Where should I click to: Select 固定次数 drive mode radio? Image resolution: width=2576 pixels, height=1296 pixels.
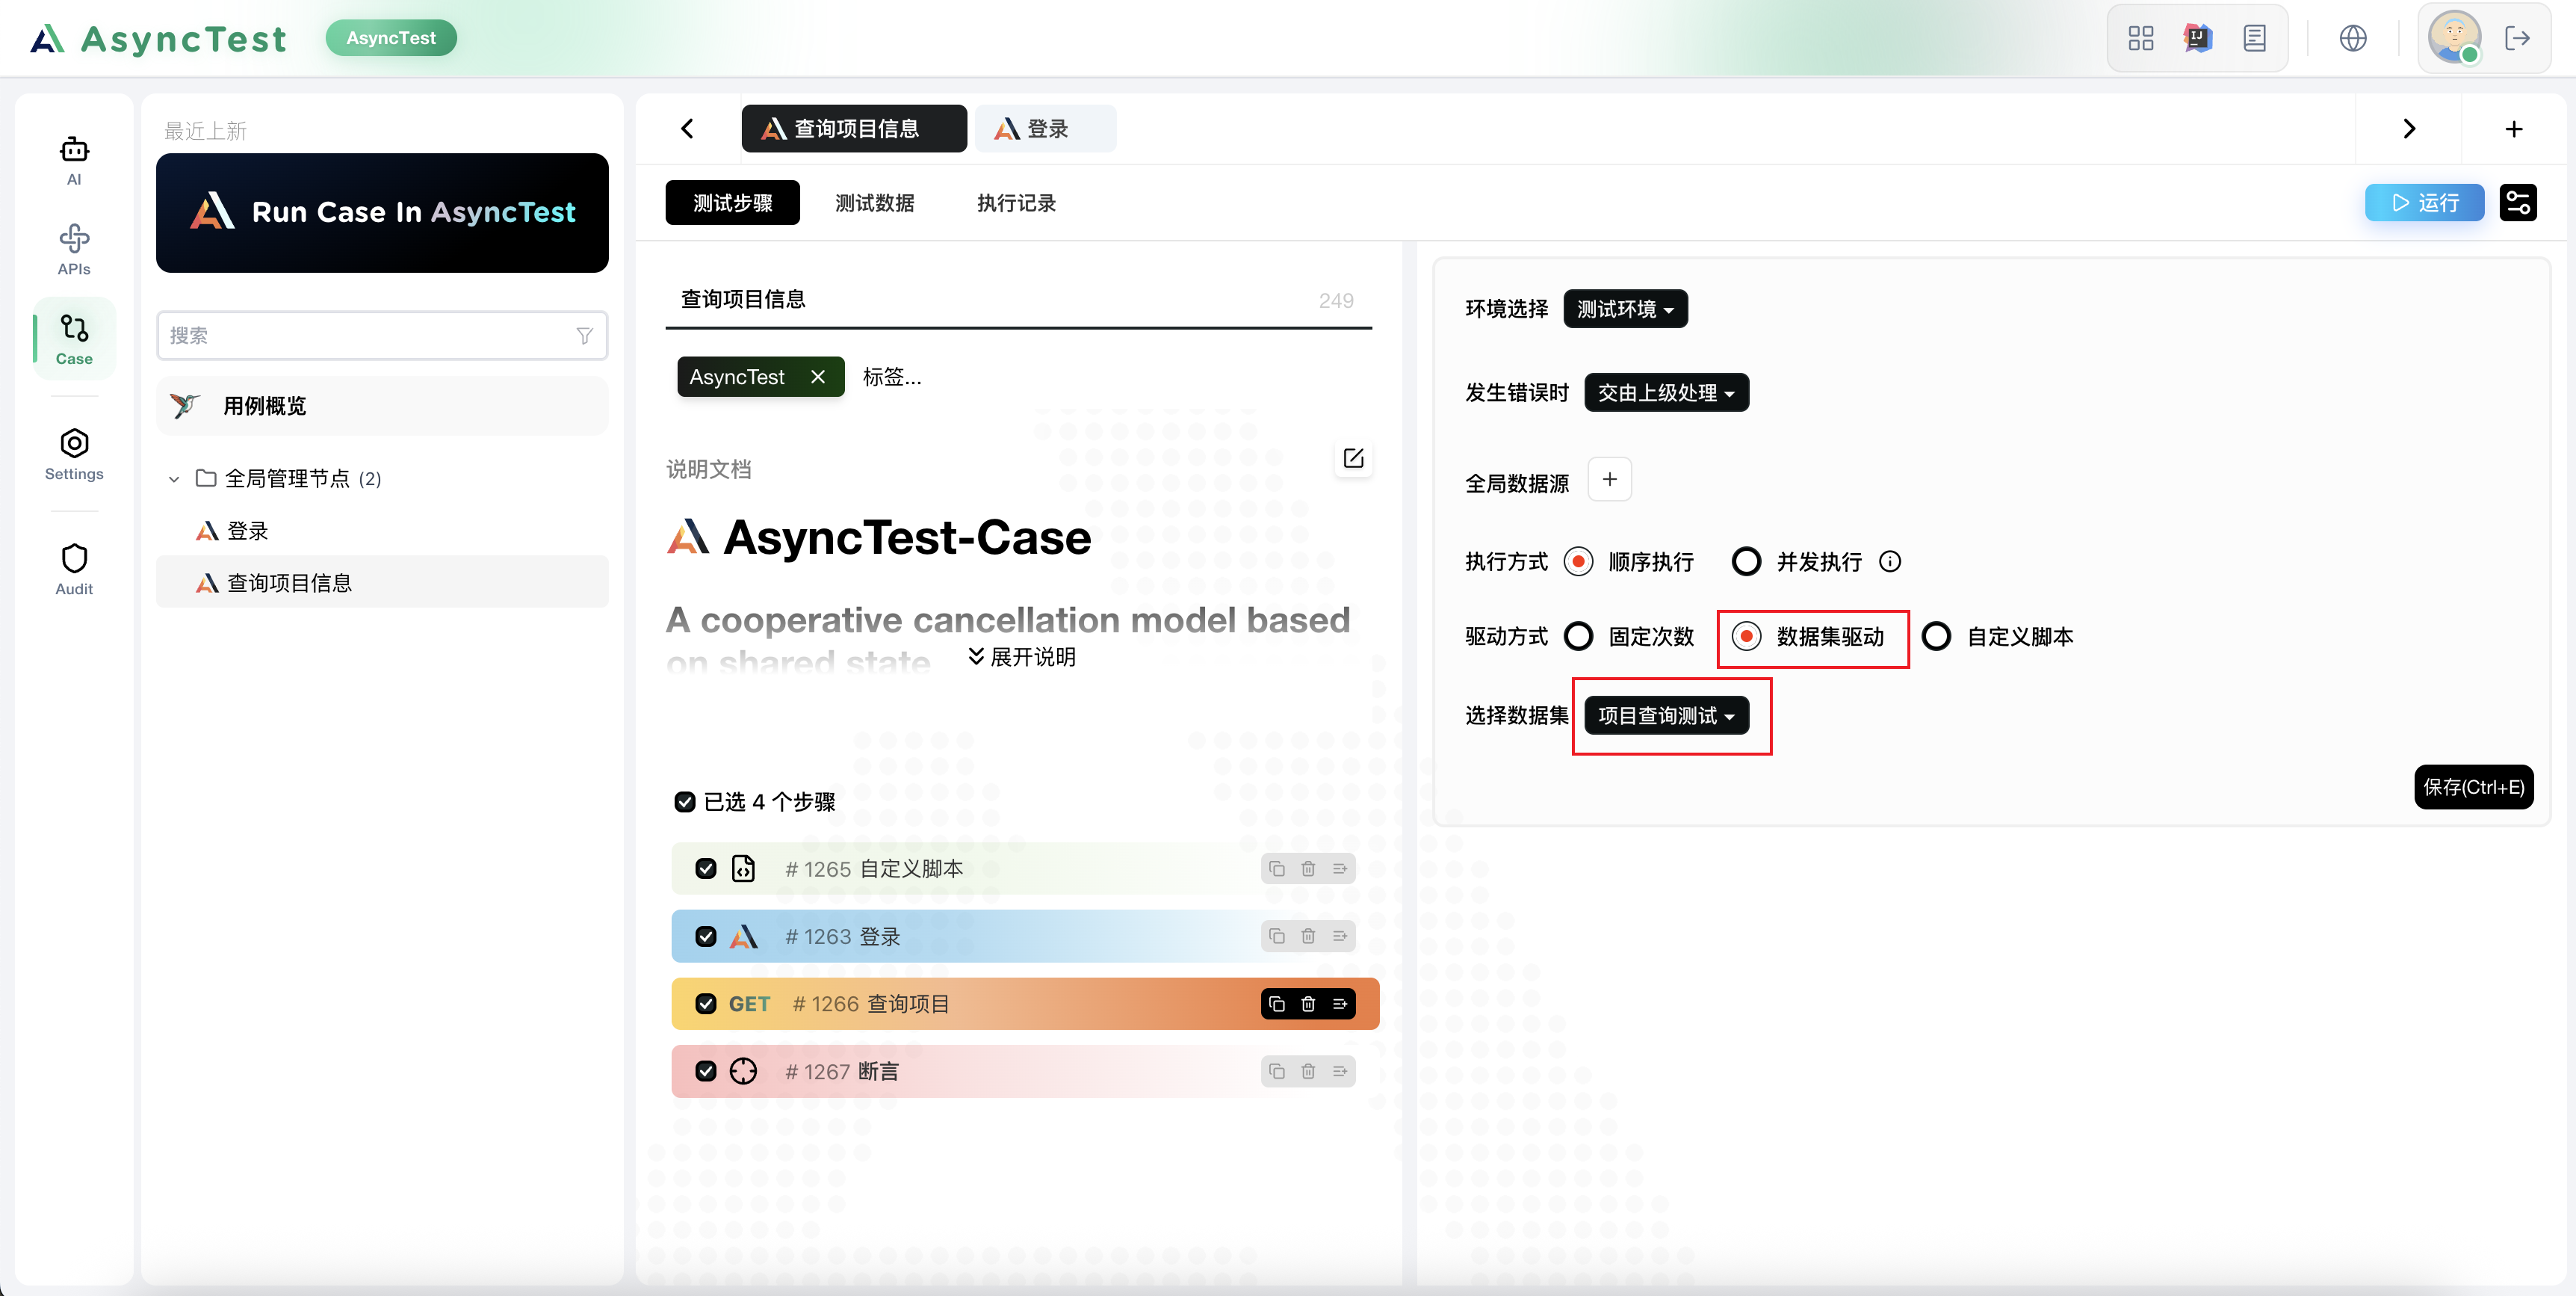tap(1579, 637)
